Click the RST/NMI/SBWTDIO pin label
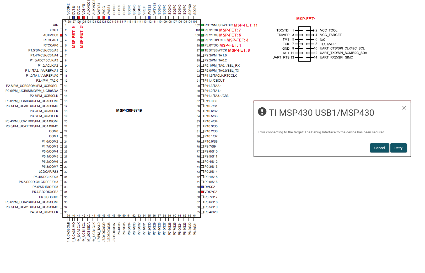 tap(219, 25)
